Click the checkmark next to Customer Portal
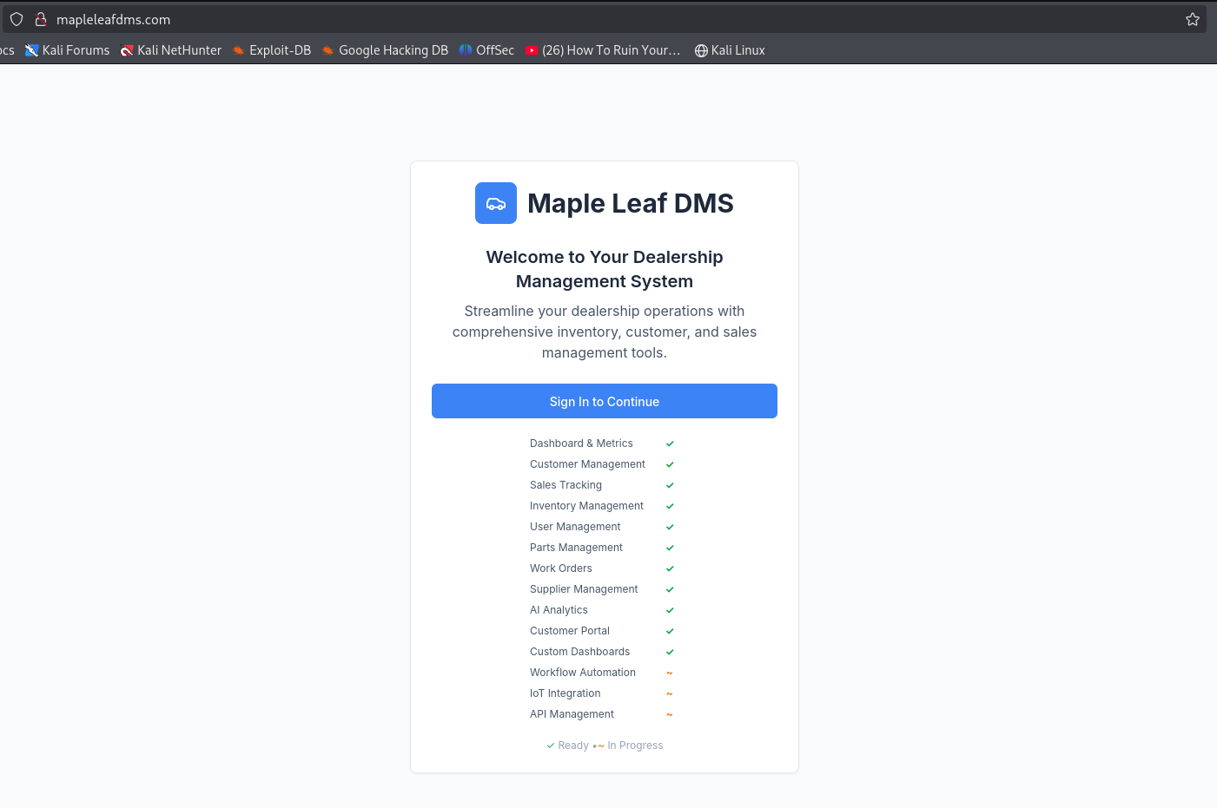Viewport: 1217px width, 808px height. (670, 631)
